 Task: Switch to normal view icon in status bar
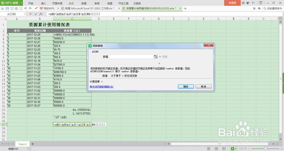tap(209, 149)
